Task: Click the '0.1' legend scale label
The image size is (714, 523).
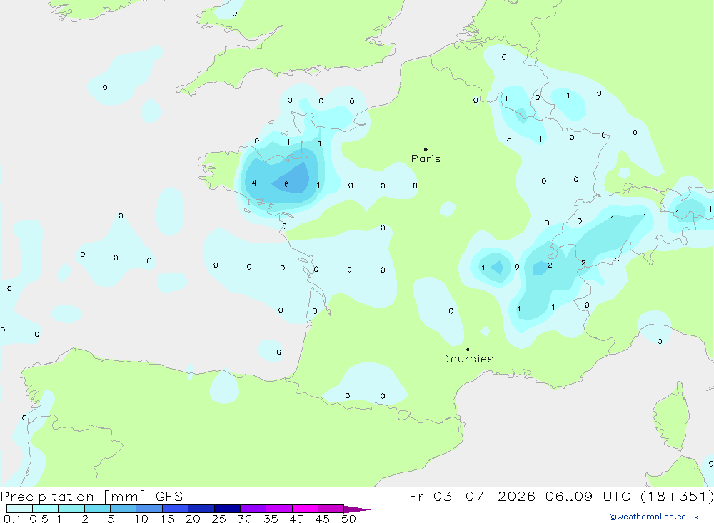Action: pyautogui.click(x=12, y=519)
